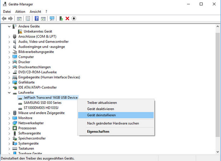
Task: Click the update driver toolbar icon
Action: 61,19
